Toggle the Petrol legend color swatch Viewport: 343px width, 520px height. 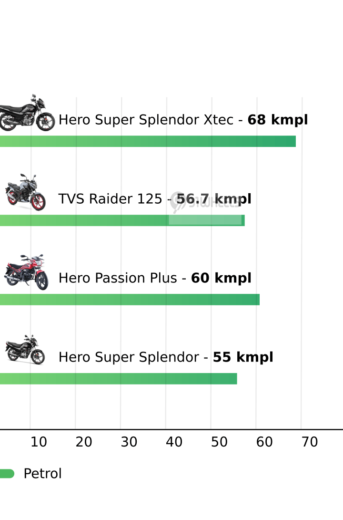coord(7,474)
